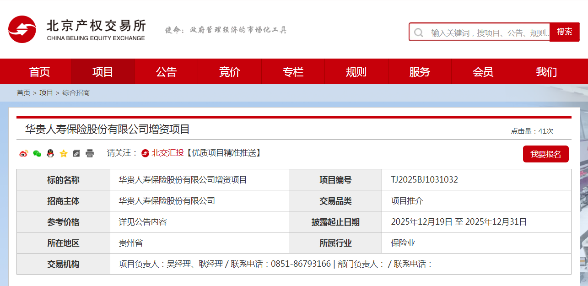The height and width of the screenshot is (286, 588).
Task: Share to QZone with the star icon
Action: tap(64, 153)
